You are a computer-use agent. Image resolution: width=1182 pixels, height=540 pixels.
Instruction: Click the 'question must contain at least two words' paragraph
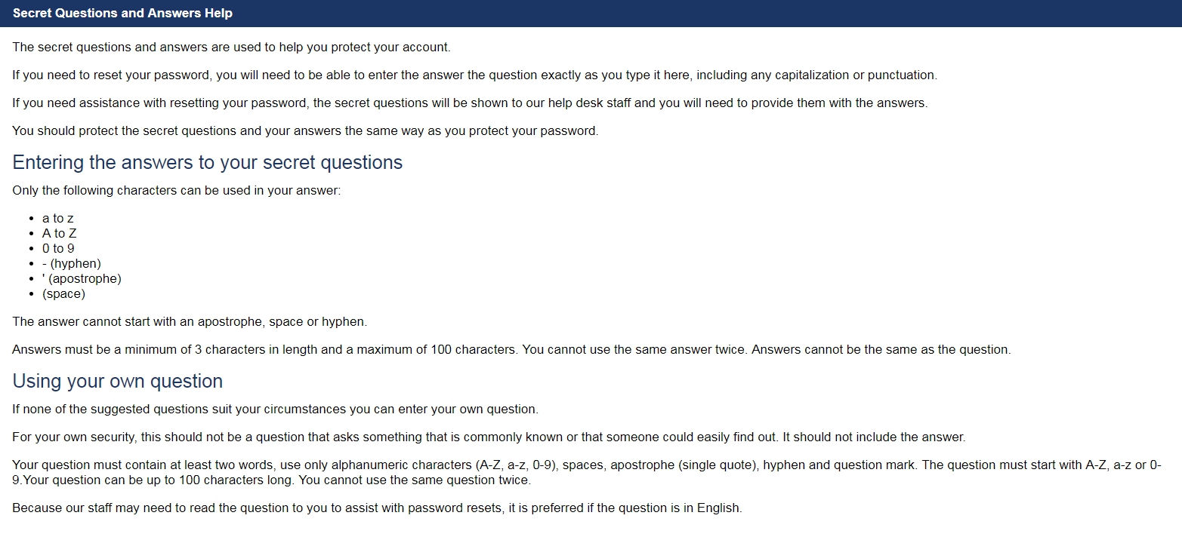(x=587, y=472)
